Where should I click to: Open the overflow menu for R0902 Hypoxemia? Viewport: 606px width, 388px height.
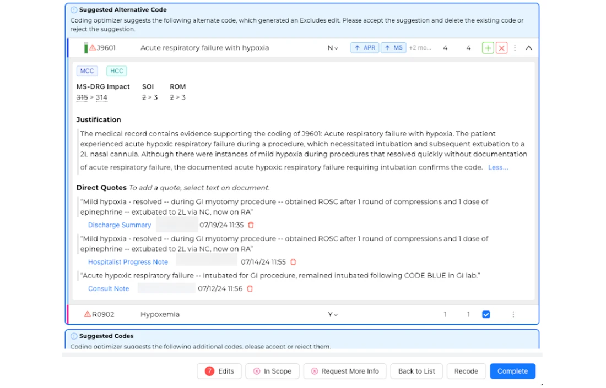tap(513, 314)
